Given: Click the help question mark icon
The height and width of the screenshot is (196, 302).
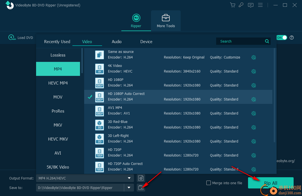Looking at the screenshot, I should tap(292, 38).
